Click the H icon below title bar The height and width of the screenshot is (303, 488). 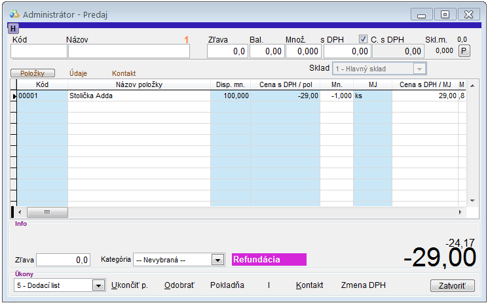pyautogui.click(x=13, y=28)
